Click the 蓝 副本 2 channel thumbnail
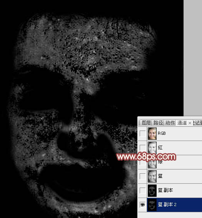Image resolution: width=202 pixels, height=218 pixels. 152,205
